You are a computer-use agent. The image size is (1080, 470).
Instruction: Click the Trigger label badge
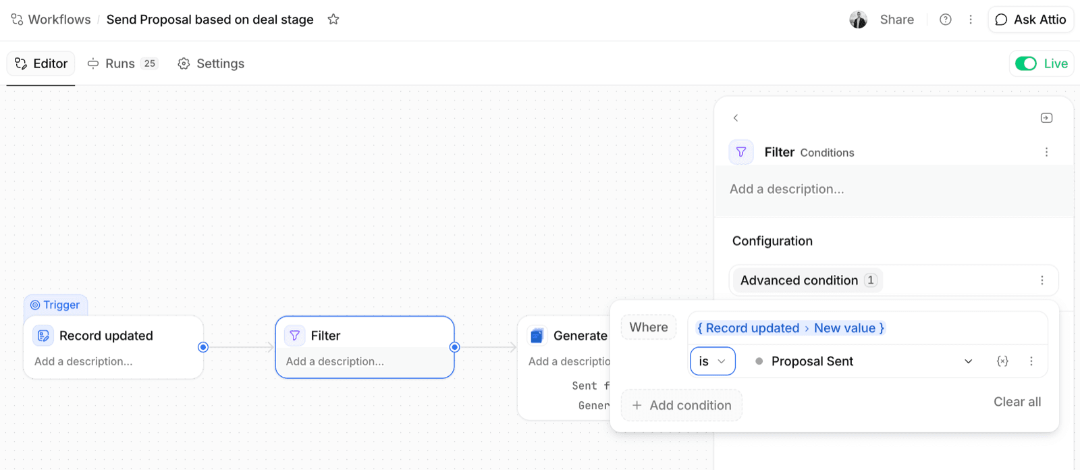coord(55,305)
